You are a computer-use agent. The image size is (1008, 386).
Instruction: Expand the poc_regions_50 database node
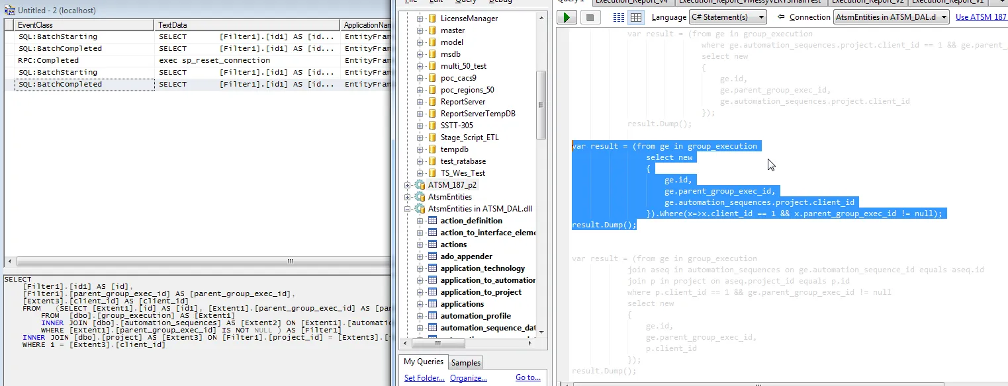tap(420, 90)
